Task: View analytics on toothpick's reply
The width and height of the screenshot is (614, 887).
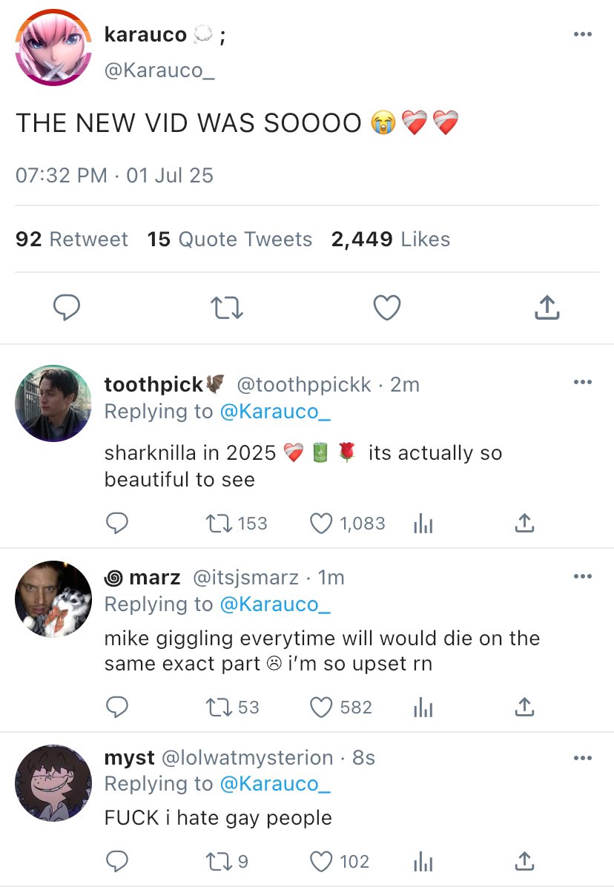Action: tap(422, 524)
